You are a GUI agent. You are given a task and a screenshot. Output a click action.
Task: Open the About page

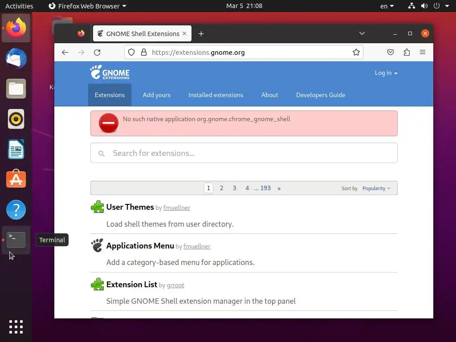pyautogui.click(x=269, y=95)
